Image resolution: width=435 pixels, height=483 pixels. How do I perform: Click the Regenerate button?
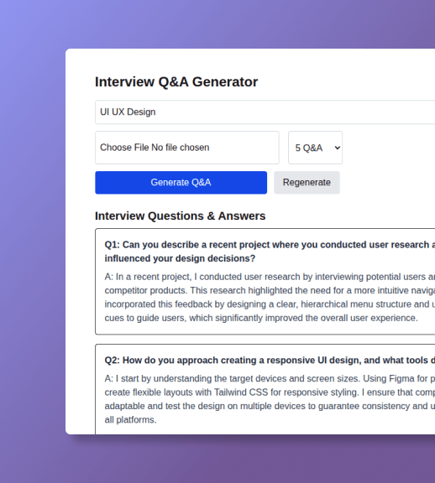[x=307, y=183]
